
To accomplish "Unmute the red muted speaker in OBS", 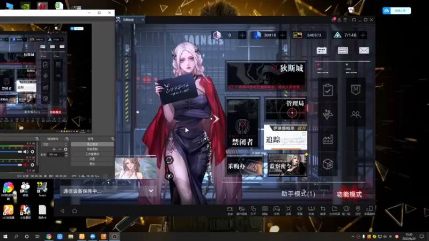I will coord(26,165).
